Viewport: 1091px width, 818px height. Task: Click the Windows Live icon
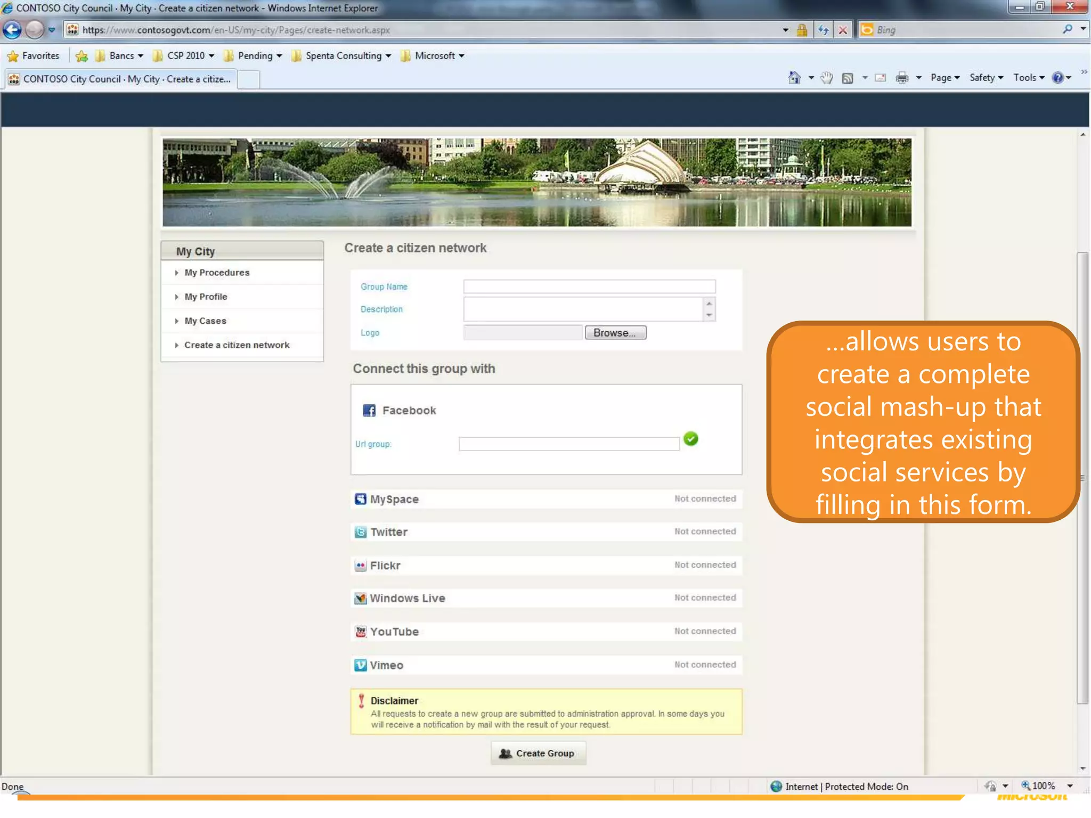pos(361,598)
